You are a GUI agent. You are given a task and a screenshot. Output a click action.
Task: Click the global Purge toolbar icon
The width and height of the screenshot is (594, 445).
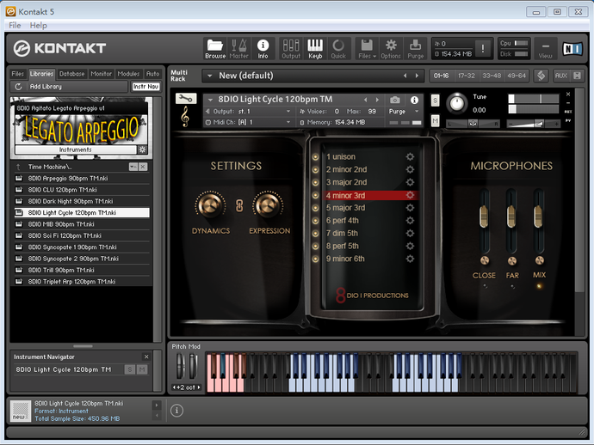pos(415,48)
